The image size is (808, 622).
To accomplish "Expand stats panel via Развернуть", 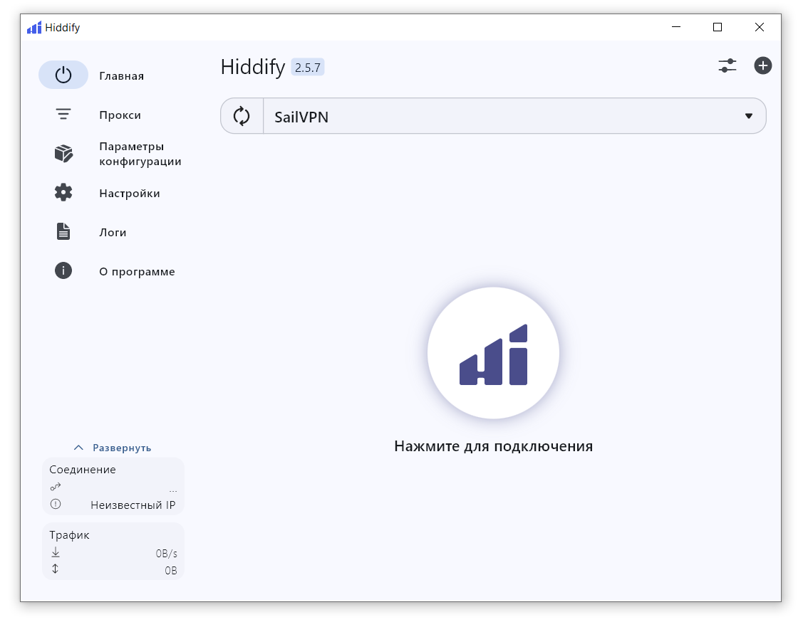I will click(113, 448).
